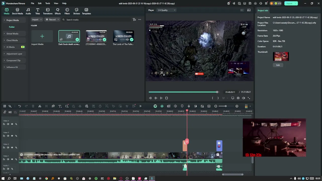The image size is (322, 181).
Task: Mute the Video 2 track
Action: (8, 148)
